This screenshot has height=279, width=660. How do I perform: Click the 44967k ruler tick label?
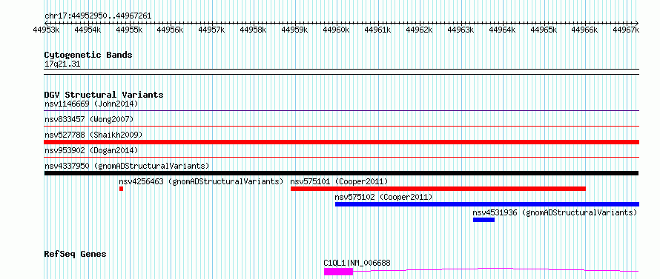click(627, 30)
